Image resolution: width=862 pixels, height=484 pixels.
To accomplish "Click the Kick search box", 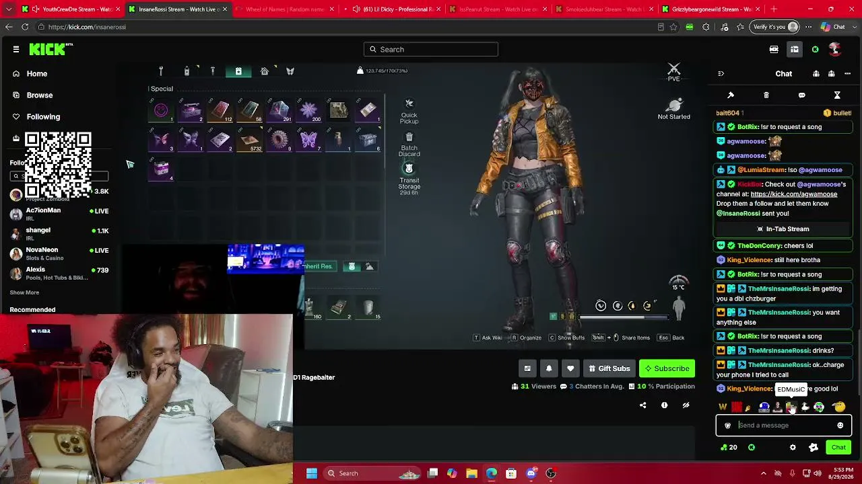I will click(x=431, y=49).
